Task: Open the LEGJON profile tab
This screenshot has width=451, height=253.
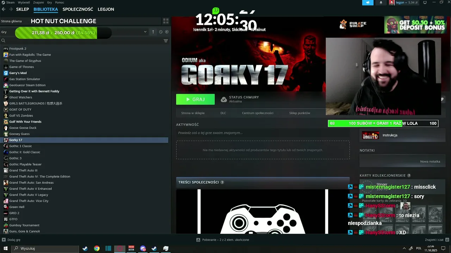Action: [x=106, y=9]
